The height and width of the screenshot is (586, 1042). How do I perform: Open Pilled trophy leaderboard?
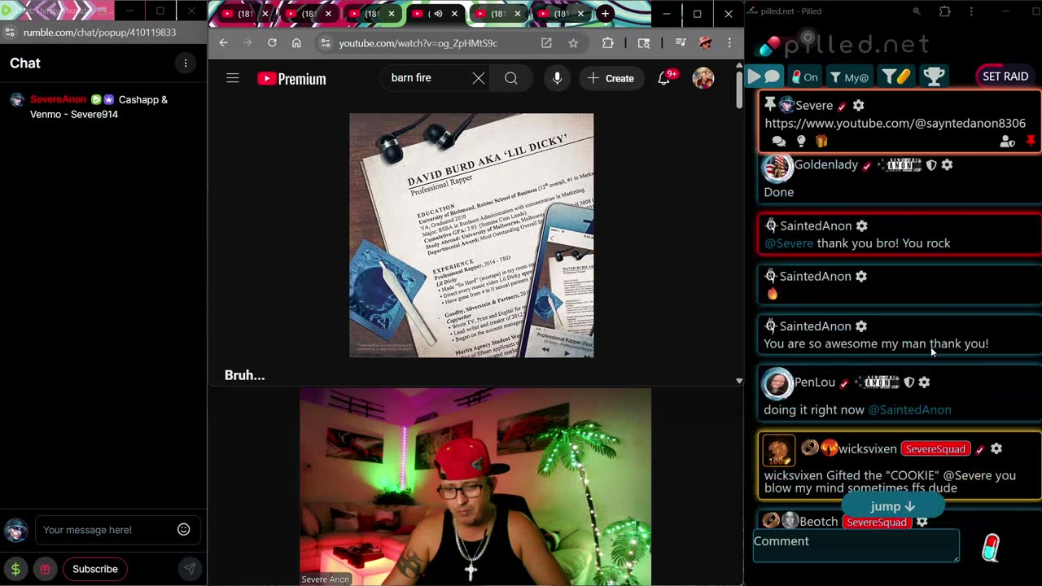934,77
